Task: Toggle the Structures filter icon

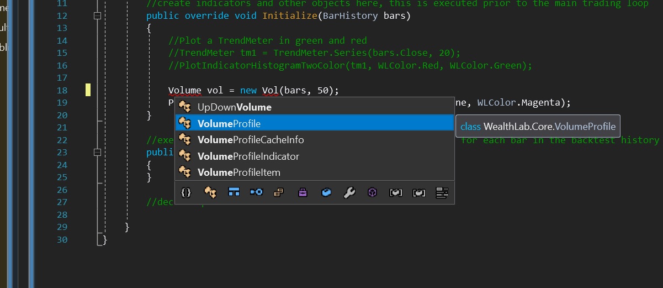Action: click(234, 192)
